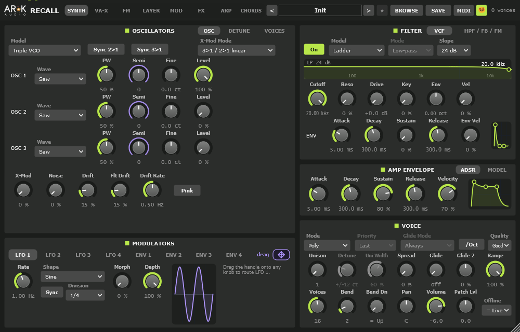Toggle the /Oct glide button
520x332 pixels.
click(471, 245)
